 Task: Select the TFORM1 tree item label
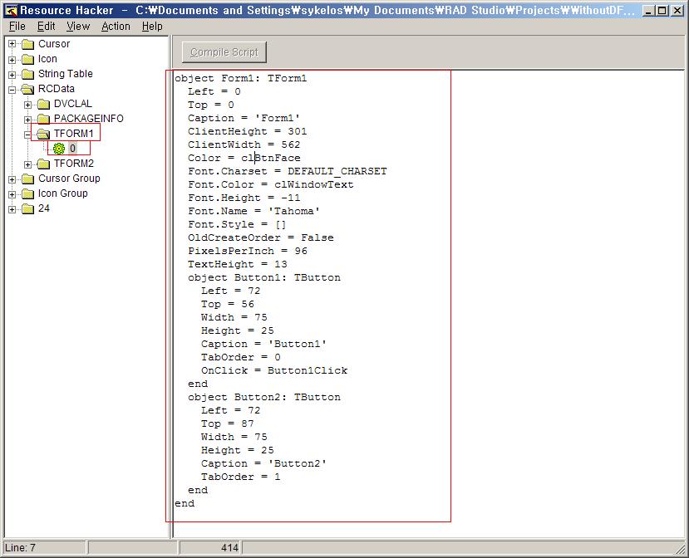(73, 133)
